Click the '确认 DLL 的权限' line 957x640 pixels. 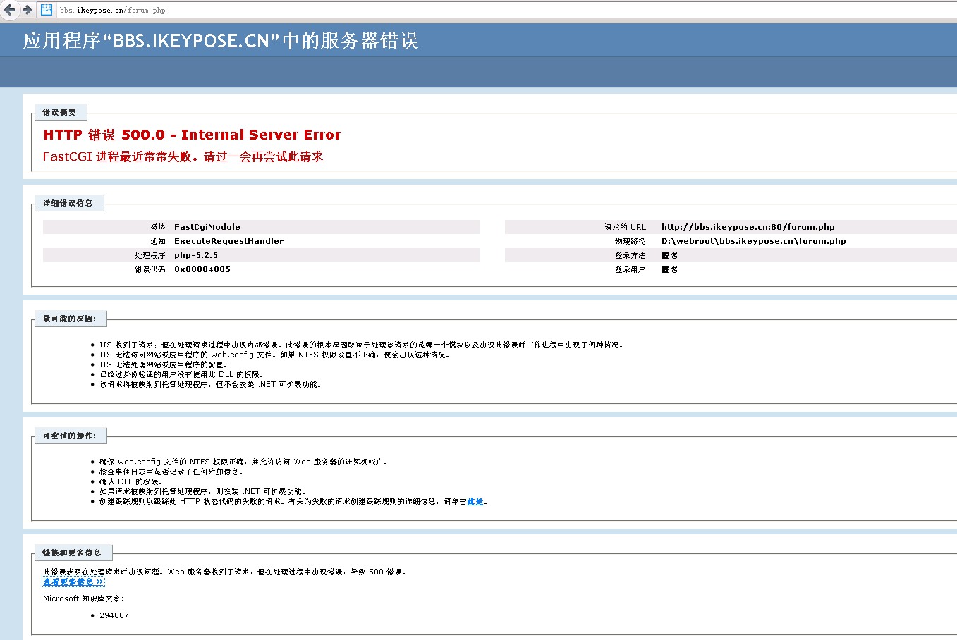131,481
